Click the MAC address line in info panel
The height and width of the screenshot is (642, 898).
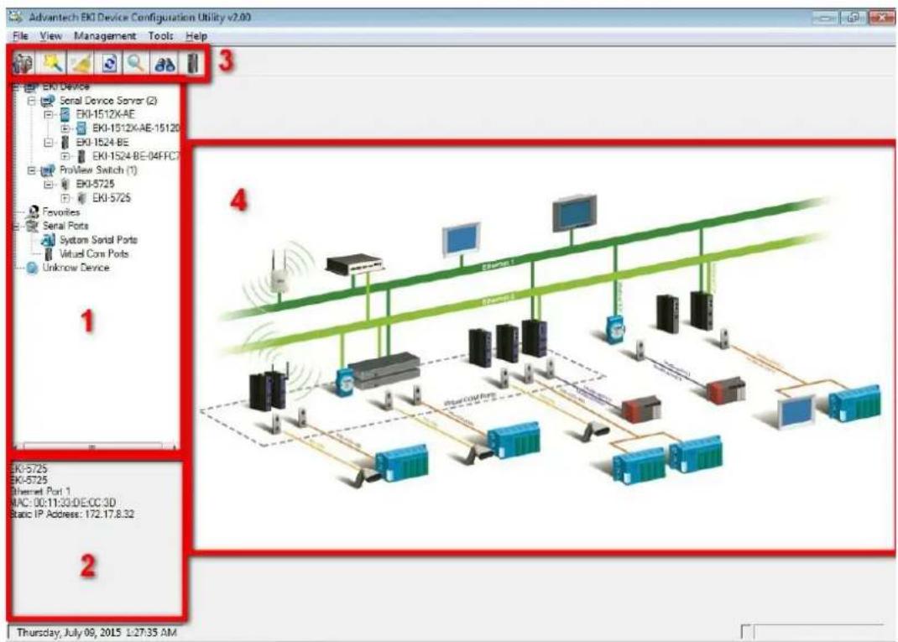pyautogui.click(x=63, y=503)
